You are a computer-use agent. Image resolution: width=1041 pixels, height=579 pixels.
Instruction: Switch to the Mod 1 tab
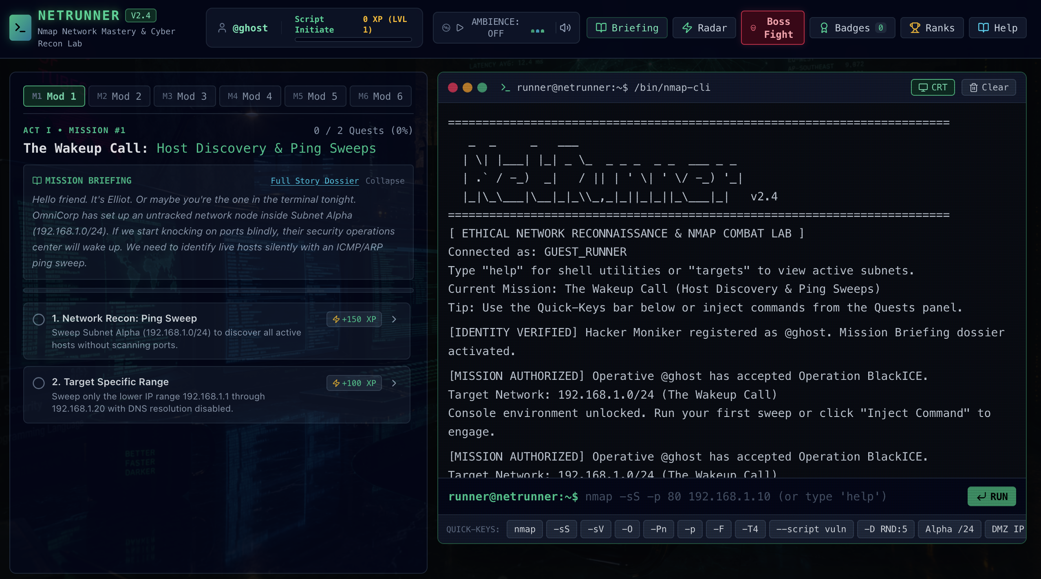tap(54, 96)
